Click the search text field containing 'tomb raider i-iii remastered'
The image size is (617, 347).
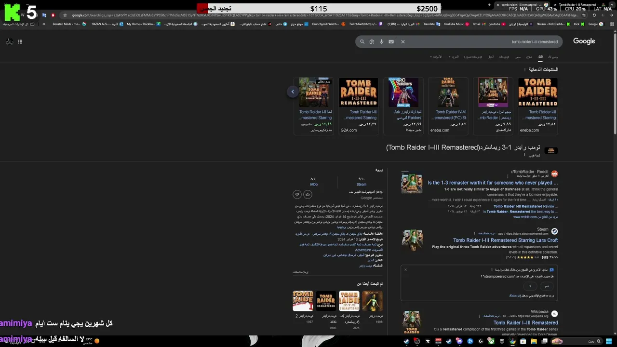click(482, 42)
